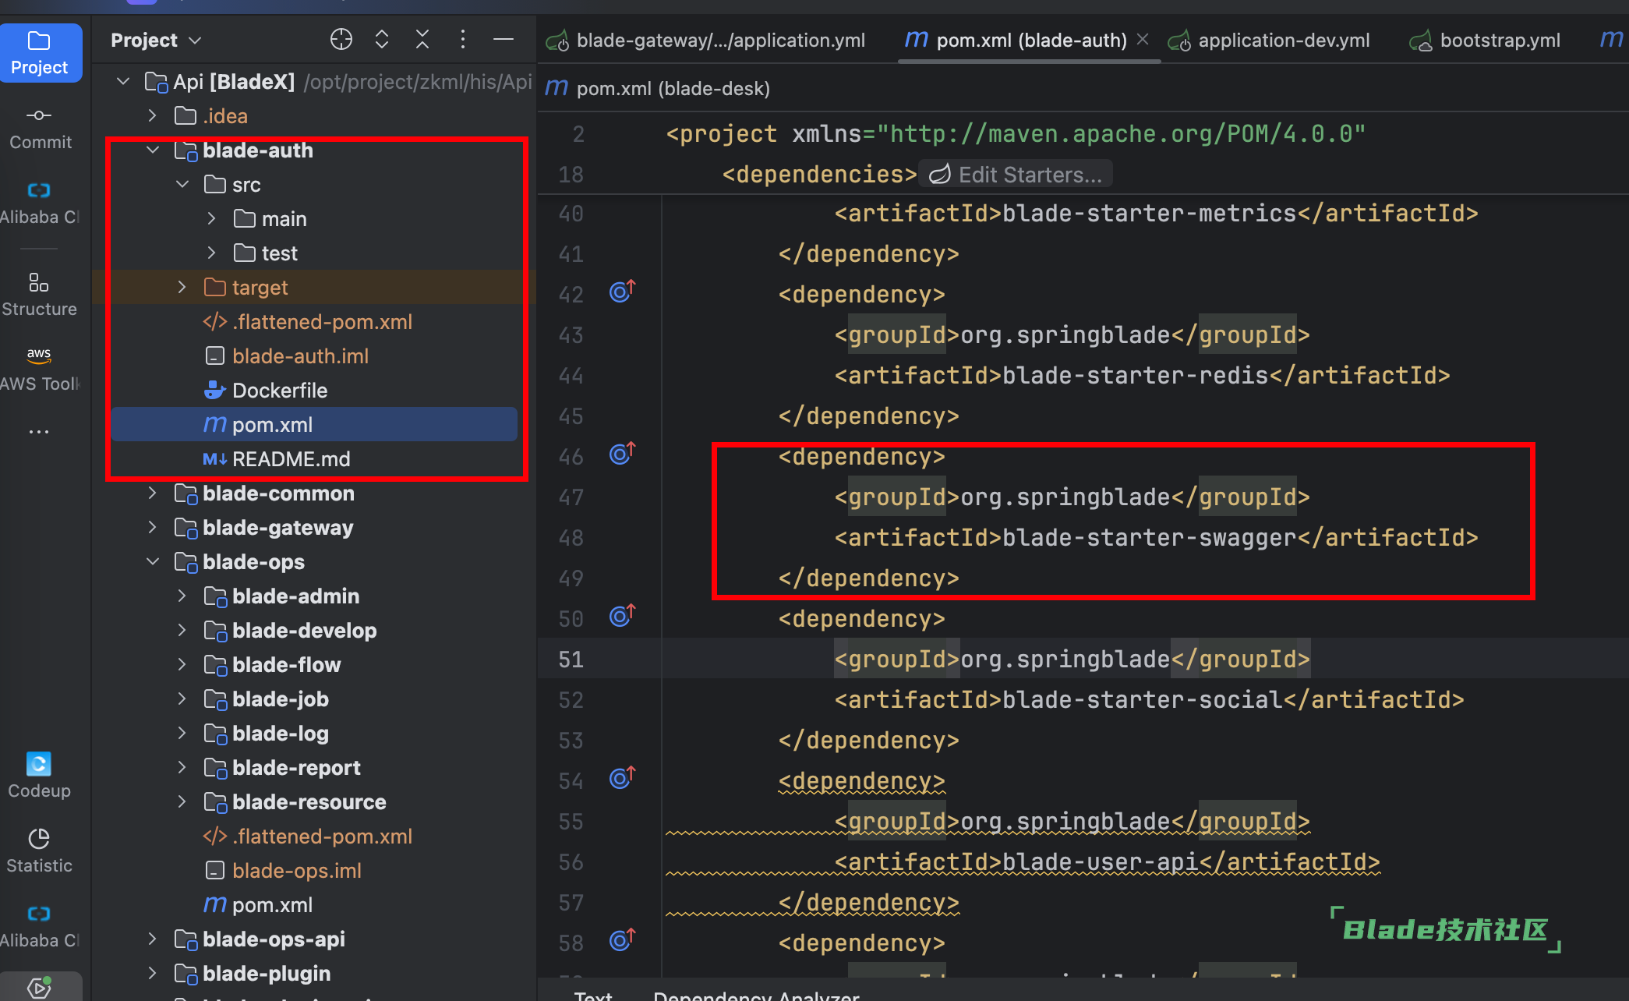
Task: Switch to application-dev.yml tab
Action: pos(1270,40)
